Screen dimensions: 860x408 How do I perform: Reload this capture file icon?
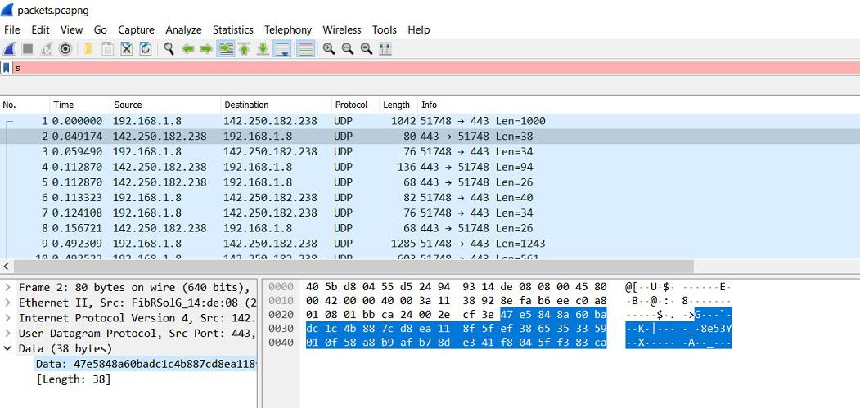point(146,49)
